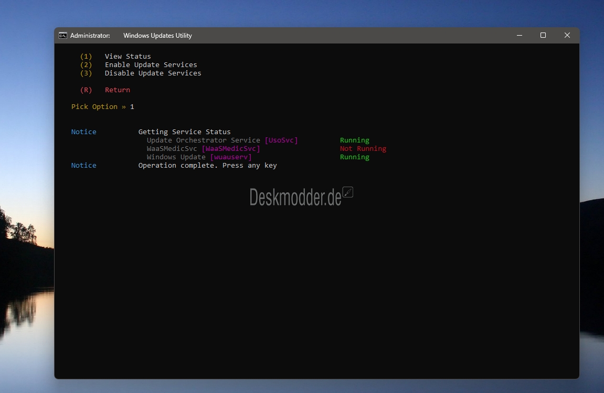Click the 'View Status' menu line
The image size is (604, 393).
click(128, 56)
